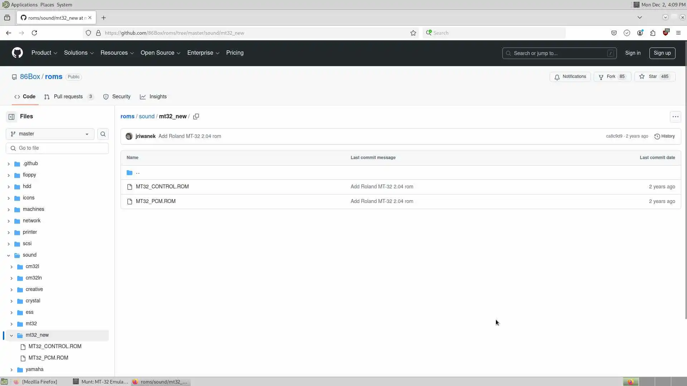687x386 pixels.
Task: Expand the machines folder
Action: (x=9, y=209)
